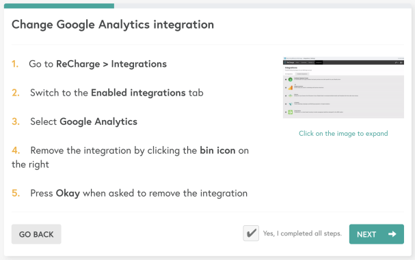
Task: Click the green diamond icon in the preview's third row
Action: (x=291, y=96)
